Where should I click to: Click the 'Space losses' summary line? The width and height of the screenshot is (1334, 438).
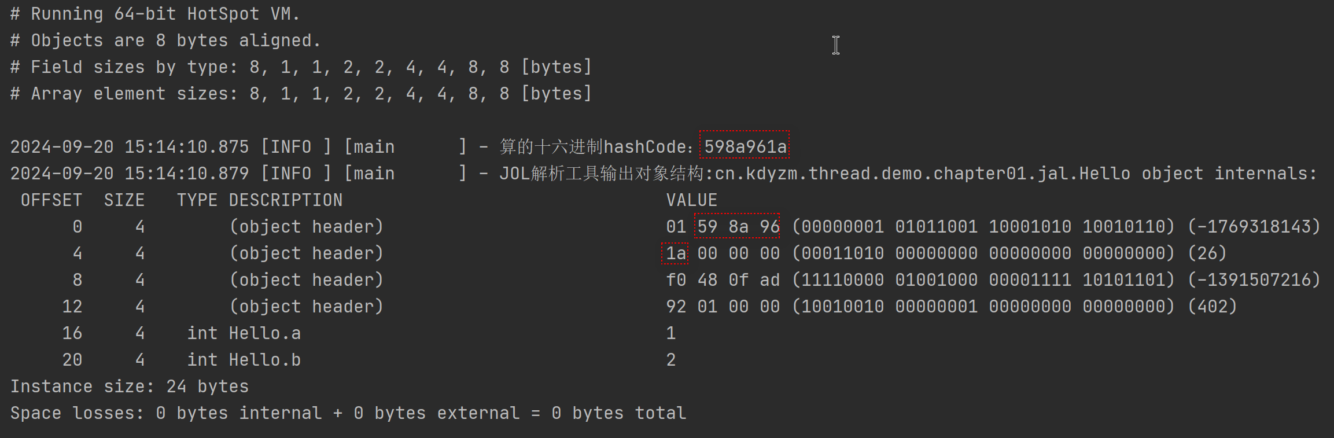[x=348, y=413]
